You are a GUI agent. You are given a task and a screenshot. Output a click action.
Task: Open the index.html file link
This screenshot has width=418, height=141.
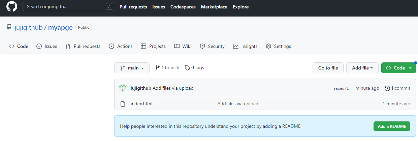(141, 104)
